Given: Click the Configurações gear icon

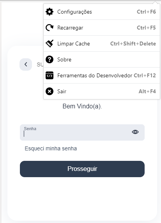Looking at the screenshot, I should pos(50,12).
